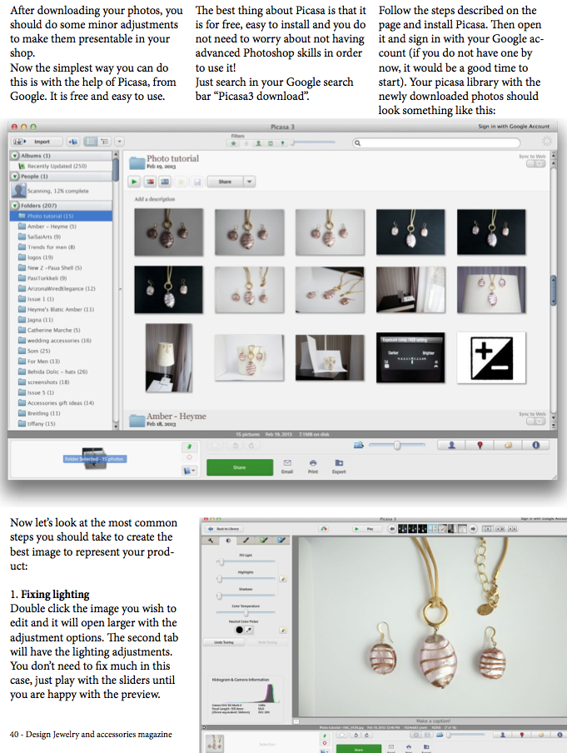Image resolution: width=567 pixels, height=753 pixels.
Task: Click one-click fix lighting icon beside Highlights
Action: tap(283, 579)
